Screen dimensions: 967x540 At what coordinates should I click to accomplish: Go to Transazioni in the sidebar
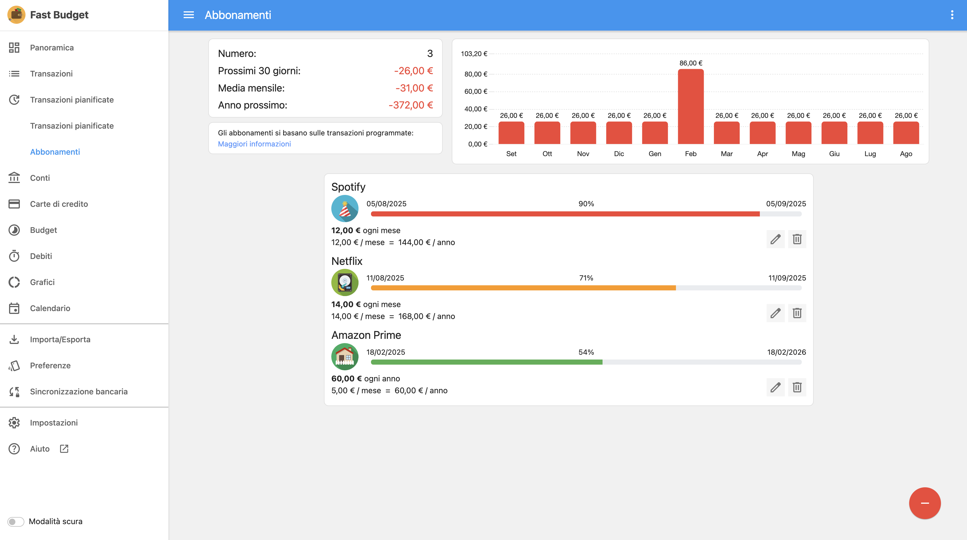pos(51,74)
